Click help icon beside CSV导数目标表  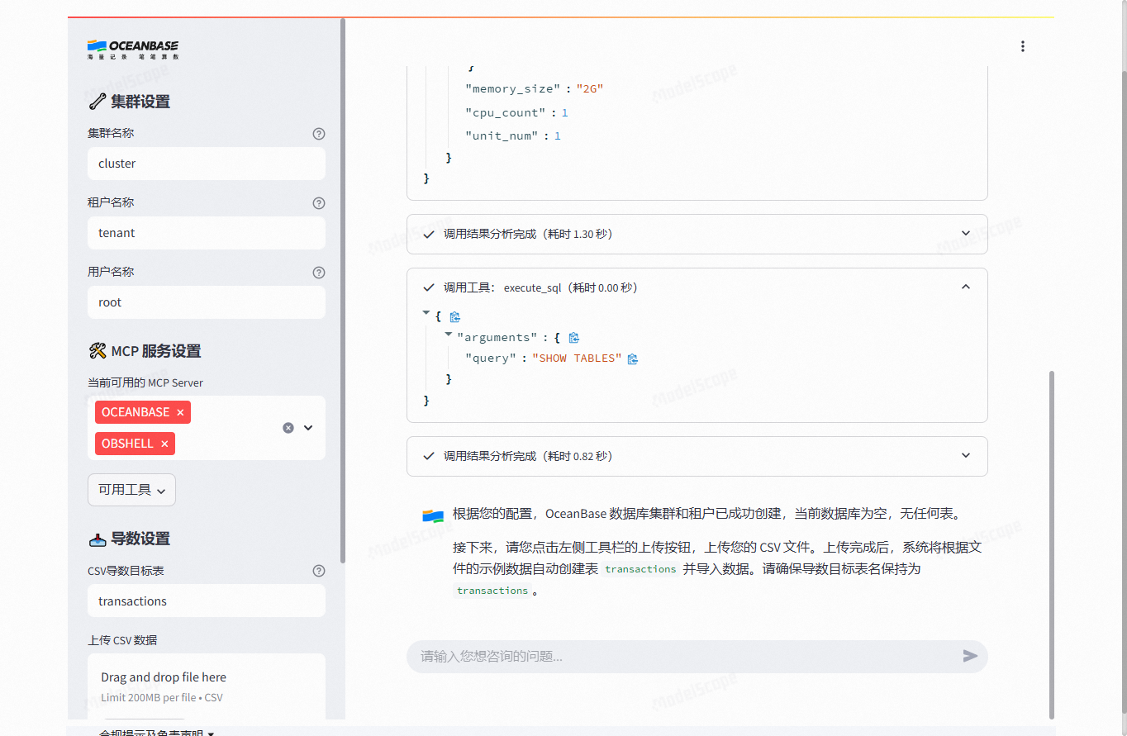pyautogui.click(x=319, y=570)
